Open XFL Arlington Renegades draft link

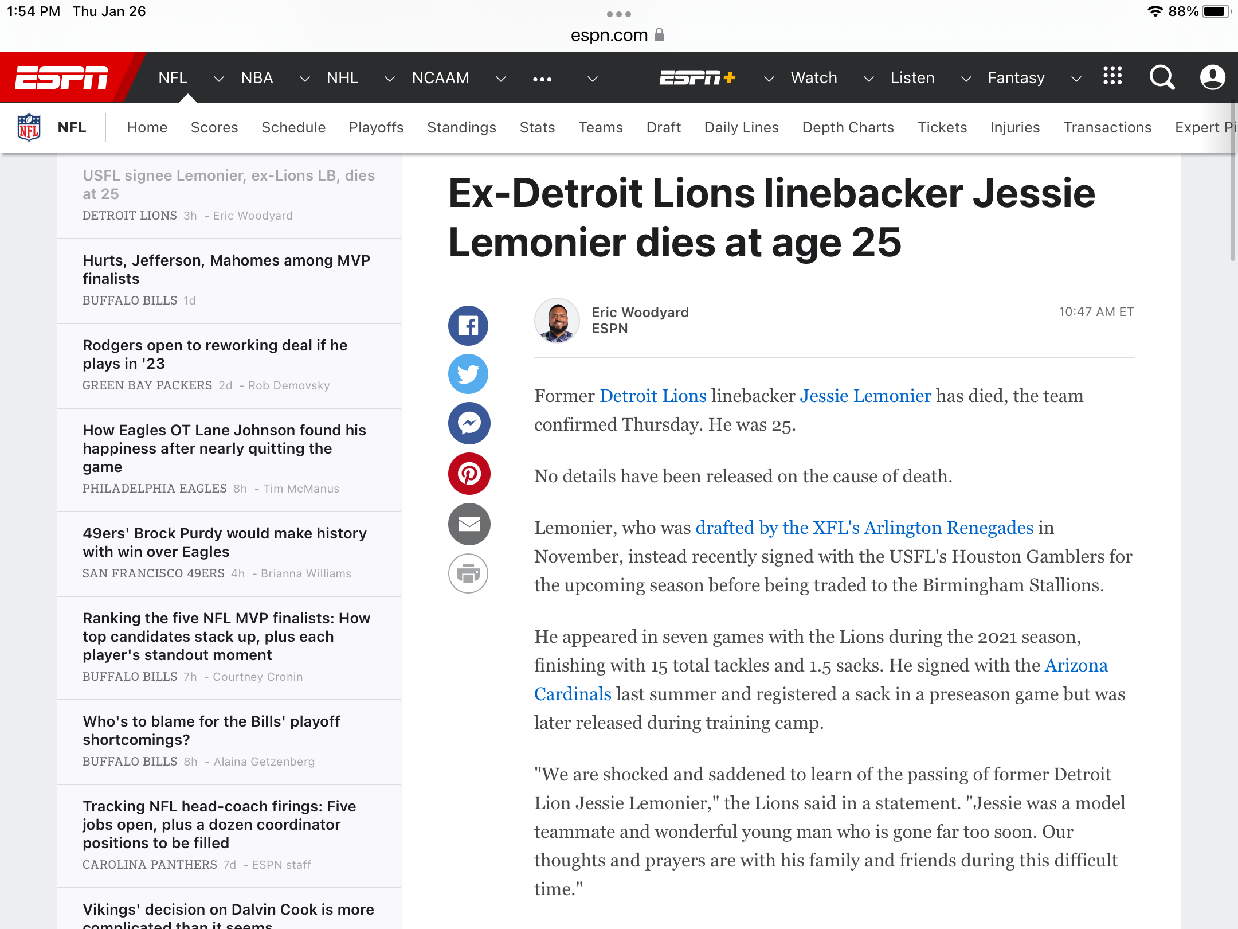[864, 528]
